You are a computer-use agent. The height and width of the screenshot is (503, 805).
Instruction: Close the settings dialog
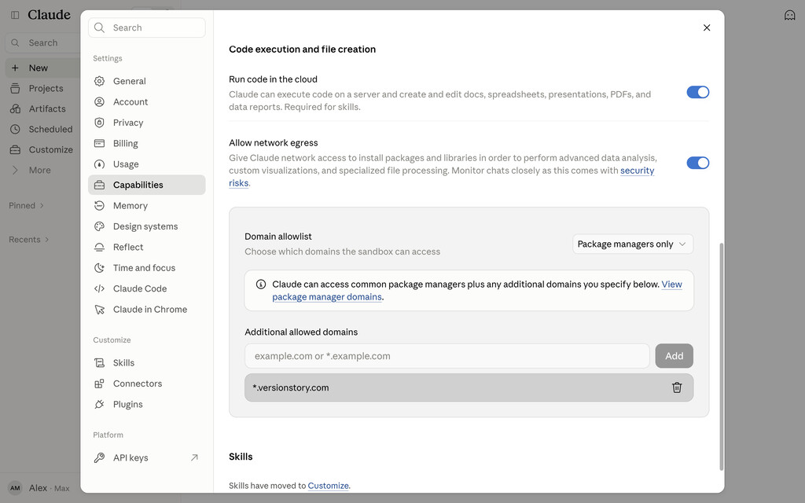click(707, 28)
